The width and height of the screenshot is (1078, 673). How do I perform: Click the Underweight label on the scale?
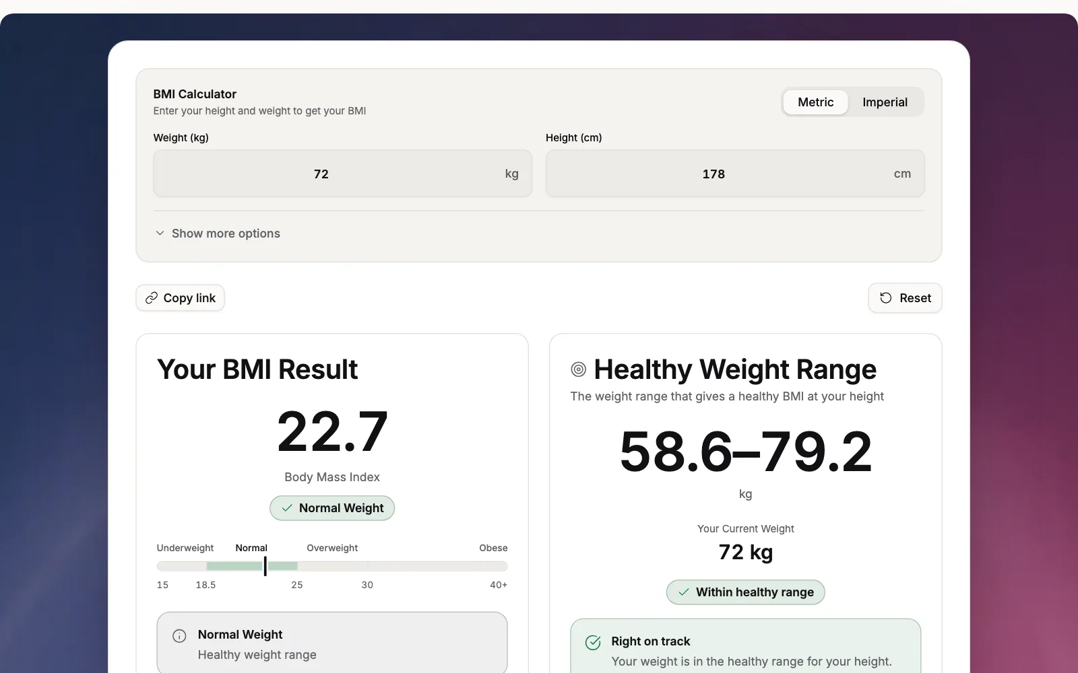185,548
